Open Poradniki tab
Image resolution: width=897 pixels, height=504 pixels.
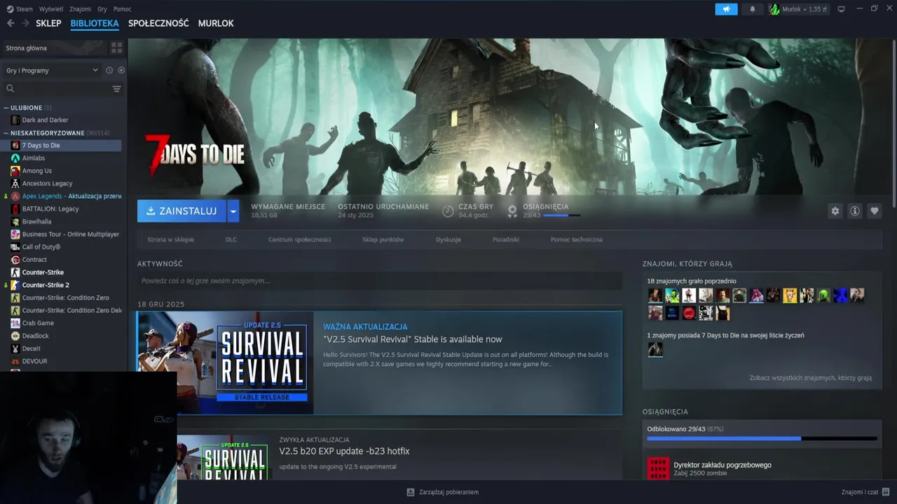[x=505, y=239]
